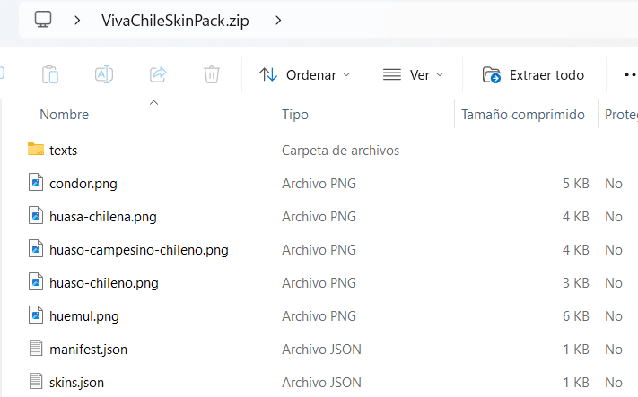Screen dimensions: 638x397
Task: Select the huemul.png file name
Action: (x=84, y=316)
